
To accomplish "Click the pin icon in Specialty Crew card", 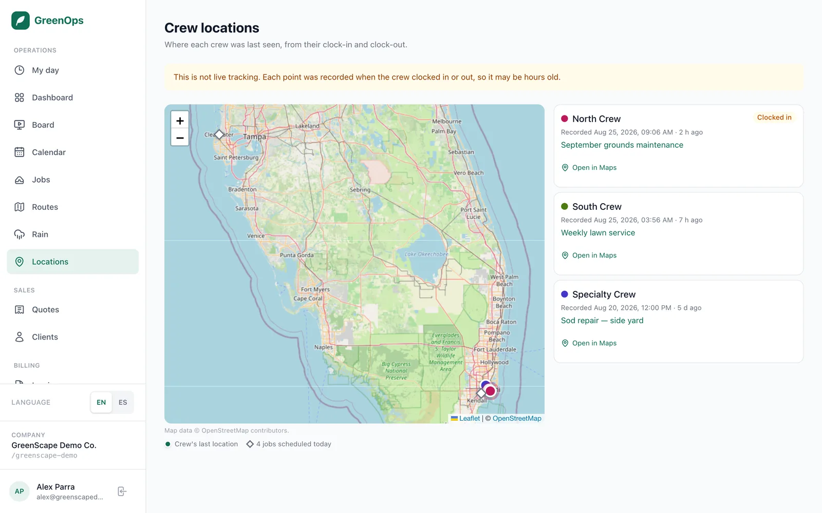I will coord(565,343).
